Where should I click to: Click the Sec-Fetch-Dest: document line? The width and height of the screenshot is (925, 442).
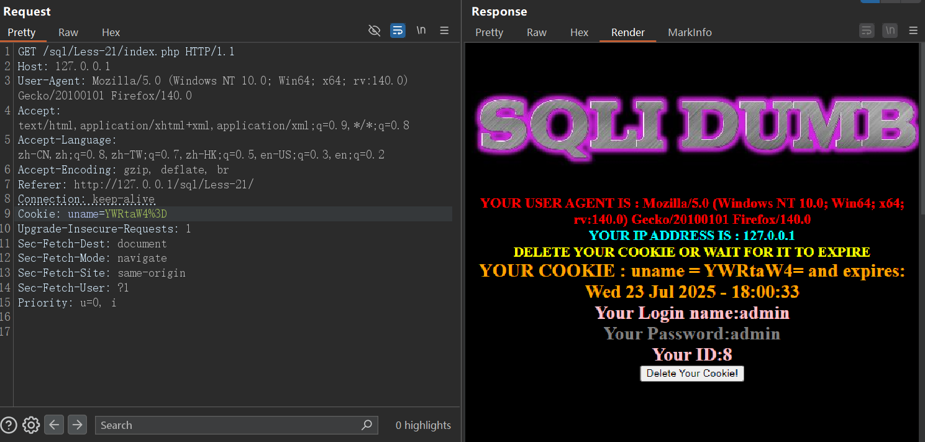(92, 244)
